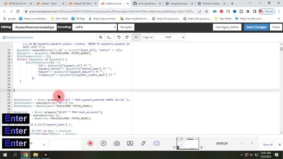Open Chrome three-dot menu

pyautogui.click(x=279, y=11)
